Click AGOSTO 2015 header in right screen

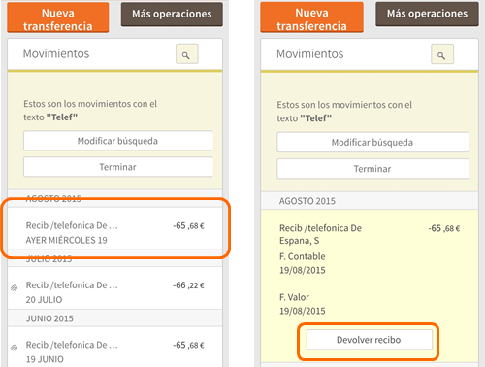click(307, 201)
